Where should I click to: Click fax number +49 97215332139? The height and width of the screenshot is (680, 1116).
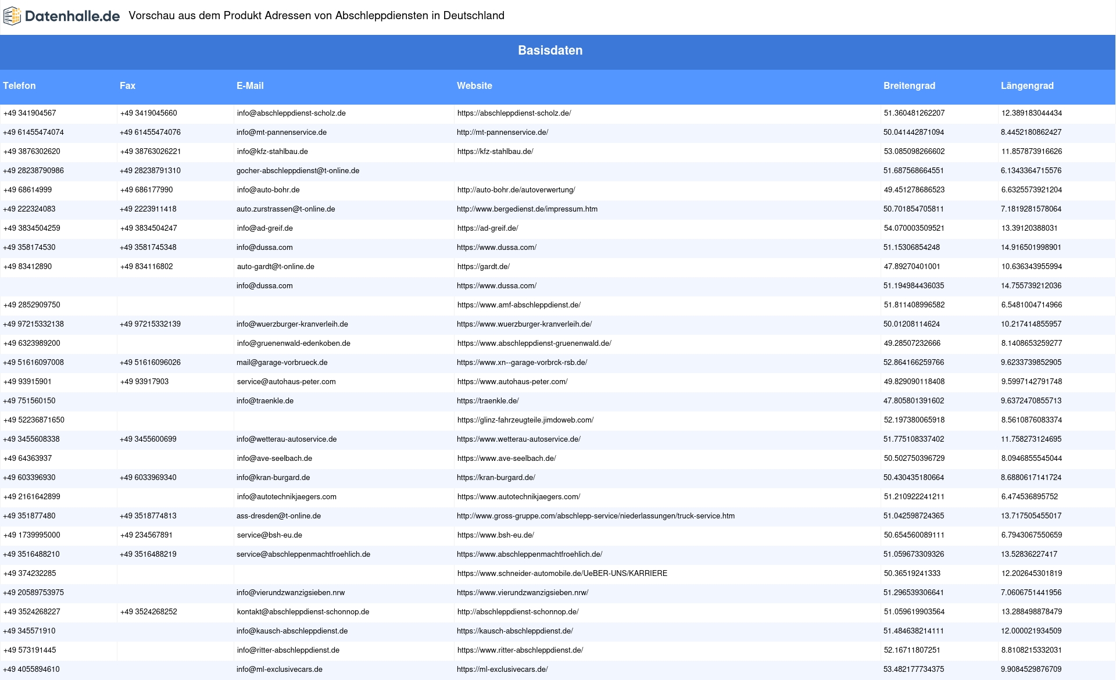150,324
